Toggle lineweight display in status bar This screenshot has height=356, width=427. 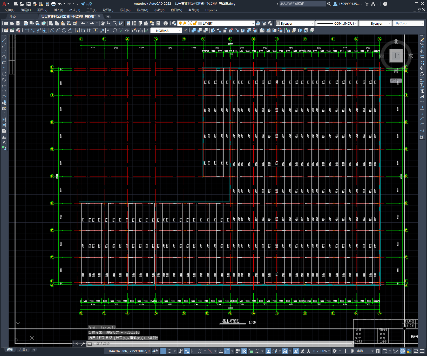(x=238, y=351)
